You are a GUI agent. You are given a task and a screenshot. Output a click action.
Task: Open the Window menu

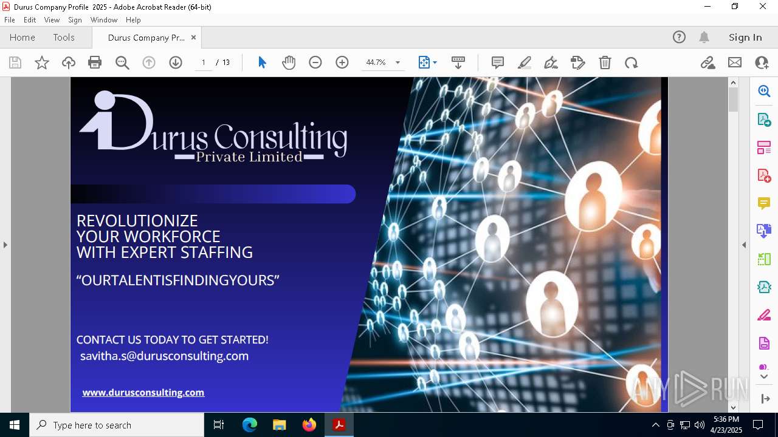104,20
